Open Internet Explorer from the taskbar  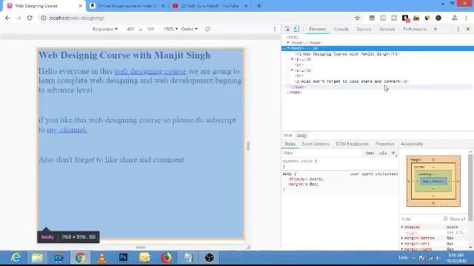[16, 258]
